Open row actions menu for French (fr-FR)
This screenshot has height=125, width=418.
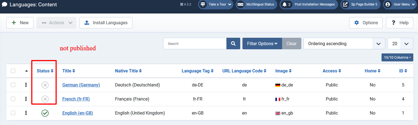click(26, 99)
